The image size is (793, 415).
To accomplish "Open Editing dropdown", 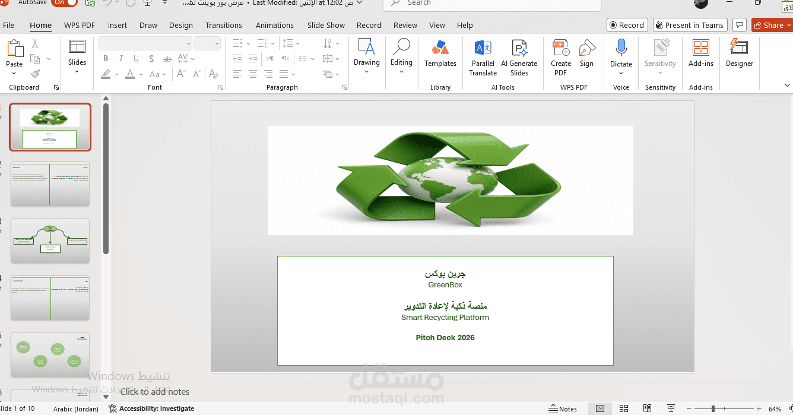I will click(401, 72).
